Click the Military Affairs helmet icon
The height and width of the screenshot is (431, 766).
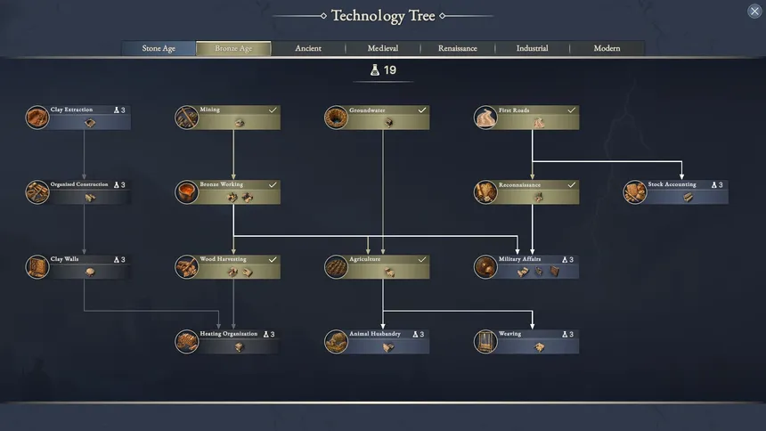(x=486, y=267)
